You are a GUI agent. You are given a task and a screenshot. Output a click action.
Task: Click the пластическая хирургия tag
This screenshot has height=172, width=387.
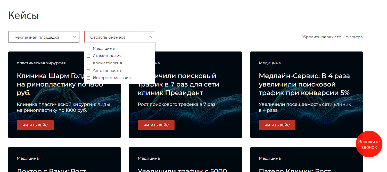(41, 63)
